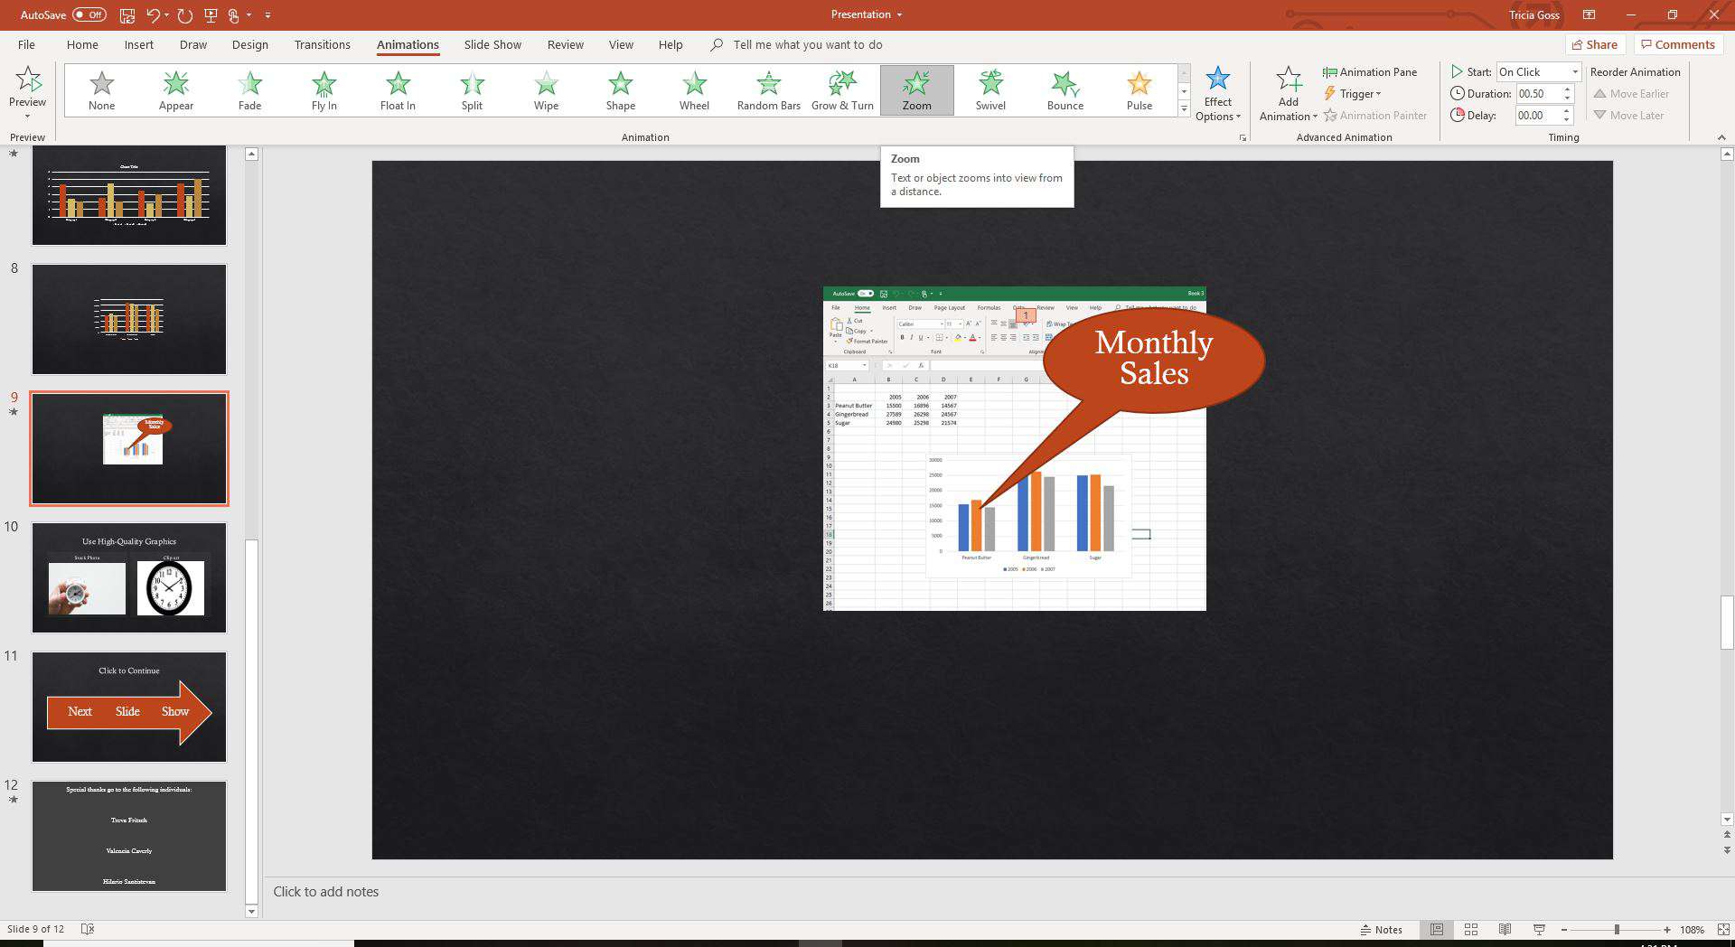
Task: Collapse the ribbon chevron
Action: point(1721,137)
